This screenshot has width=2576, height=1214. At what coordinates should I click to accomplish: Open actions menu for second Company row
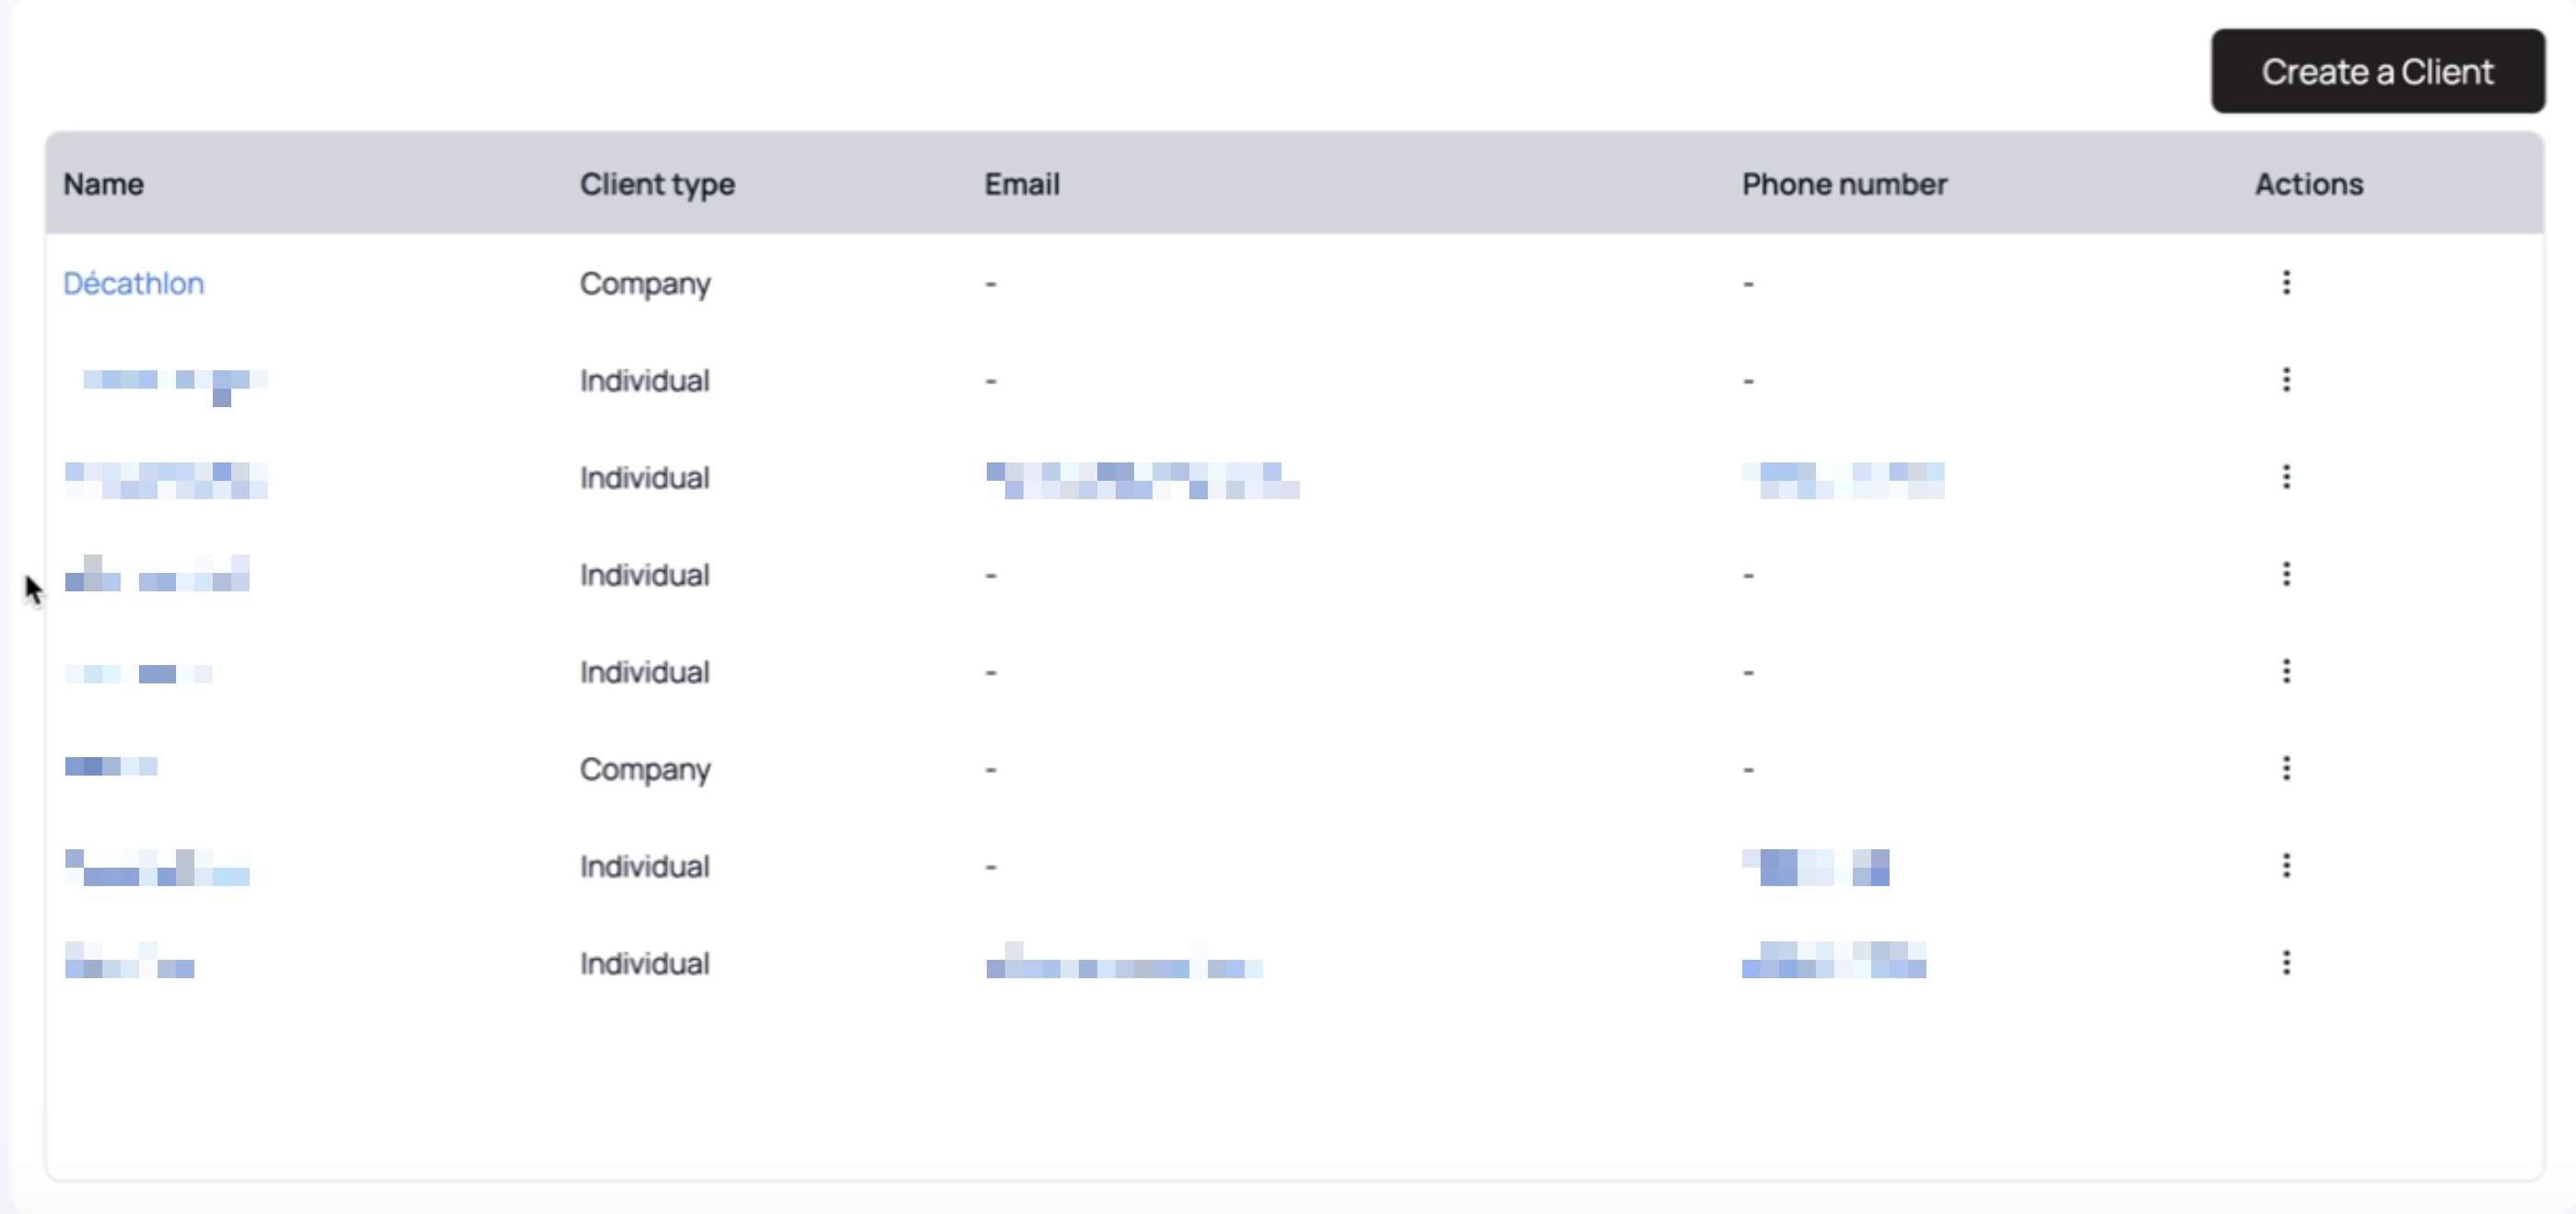[2286, 768]
